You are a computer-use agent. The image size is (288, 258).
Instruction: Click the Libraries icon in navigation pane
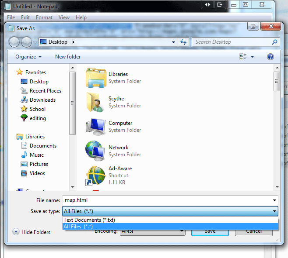click(x=20, y=137)
